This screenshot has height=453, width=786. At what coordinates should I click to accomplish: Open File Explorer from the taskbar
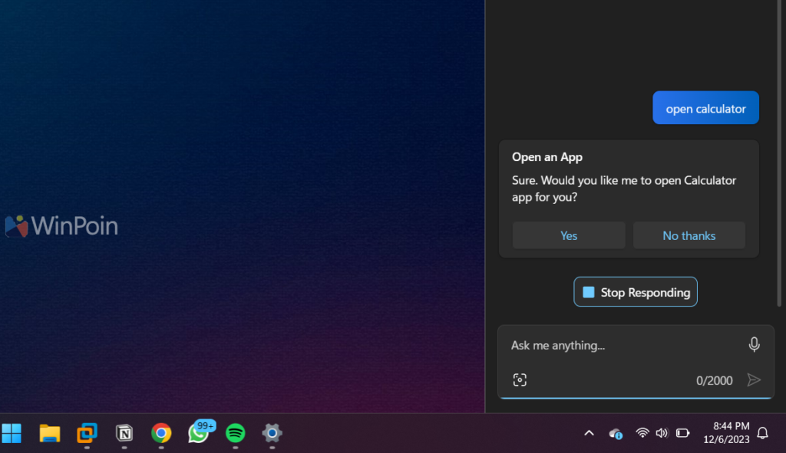click(50, 433)
